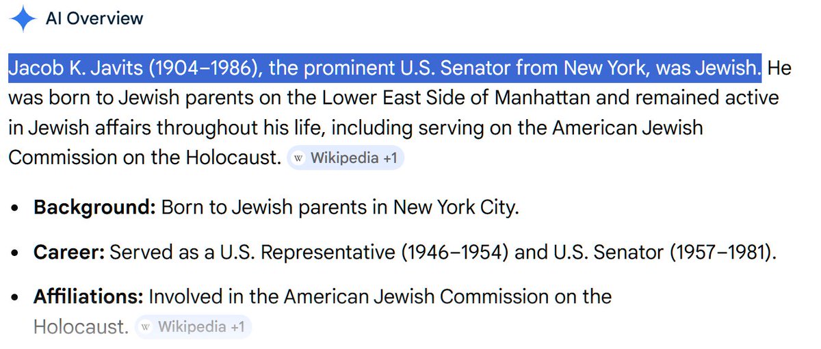Screen dimensions: 821x349
Task: Click the bold Affiliations: label
Action: pos(88,297)
